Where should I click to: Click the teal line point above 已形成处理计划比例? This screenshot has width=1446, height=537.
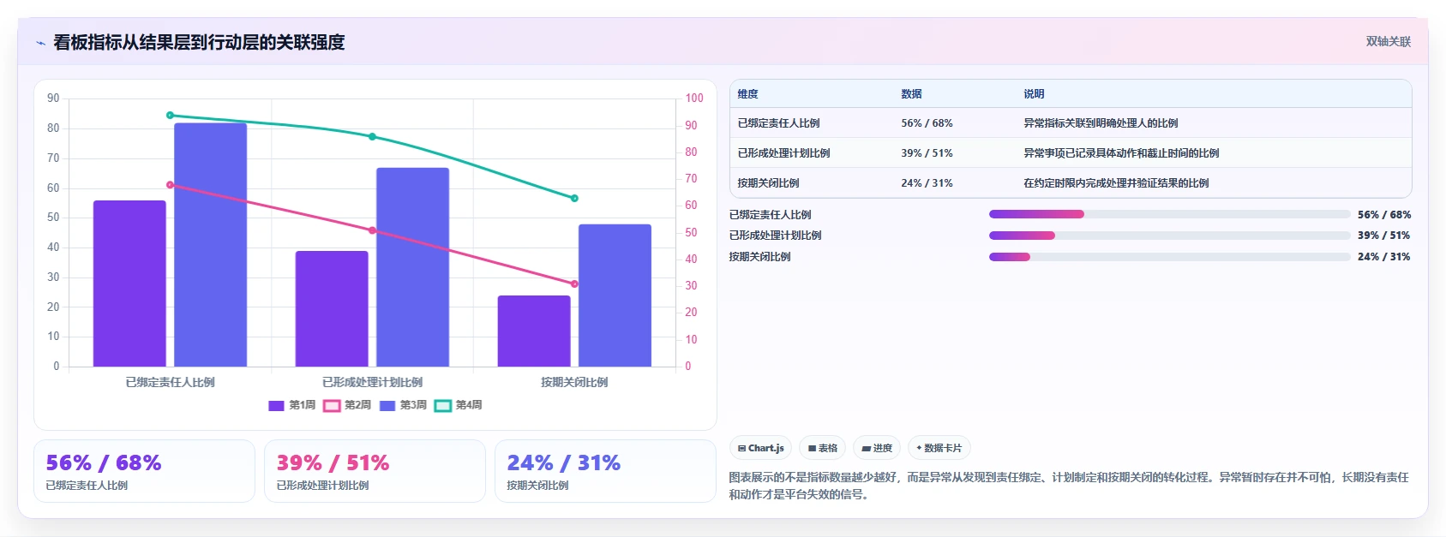372,136
